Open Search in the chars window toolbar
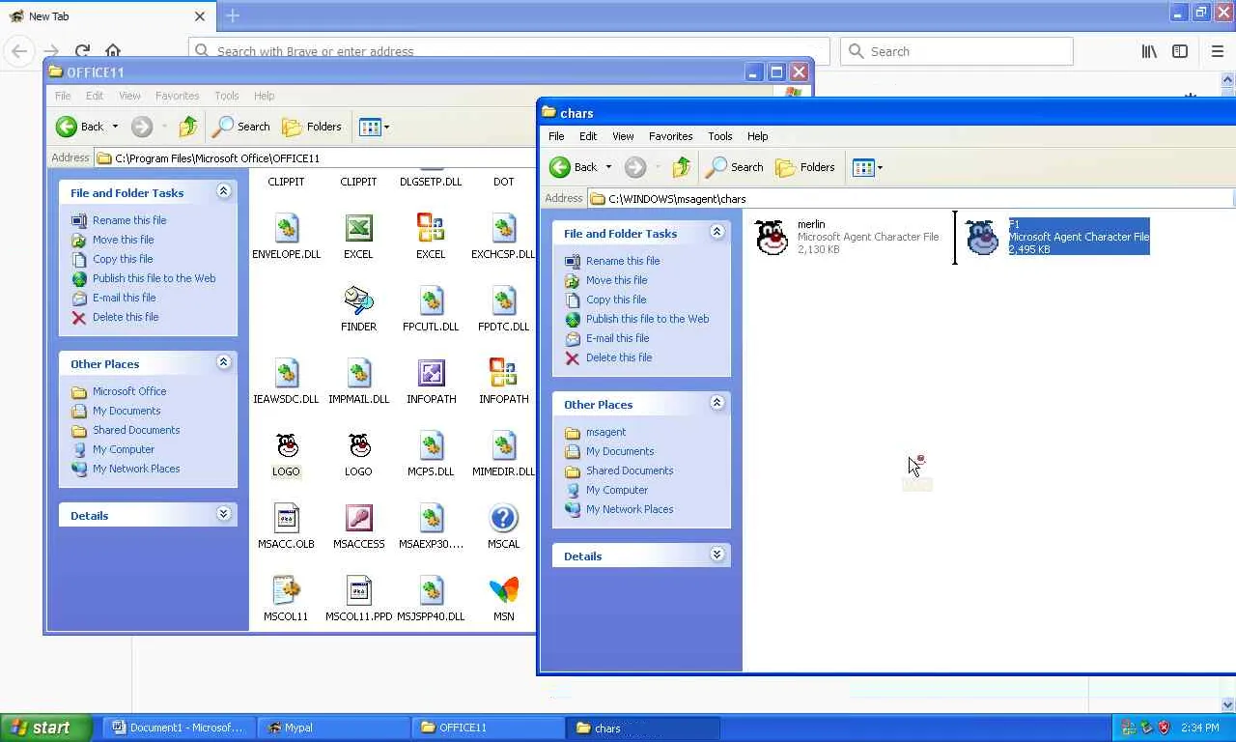 735,167
